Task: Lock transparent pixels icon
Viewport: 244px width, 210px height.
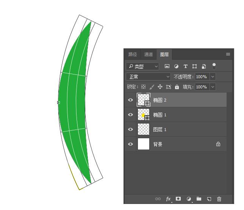Action: coord(143,87)
